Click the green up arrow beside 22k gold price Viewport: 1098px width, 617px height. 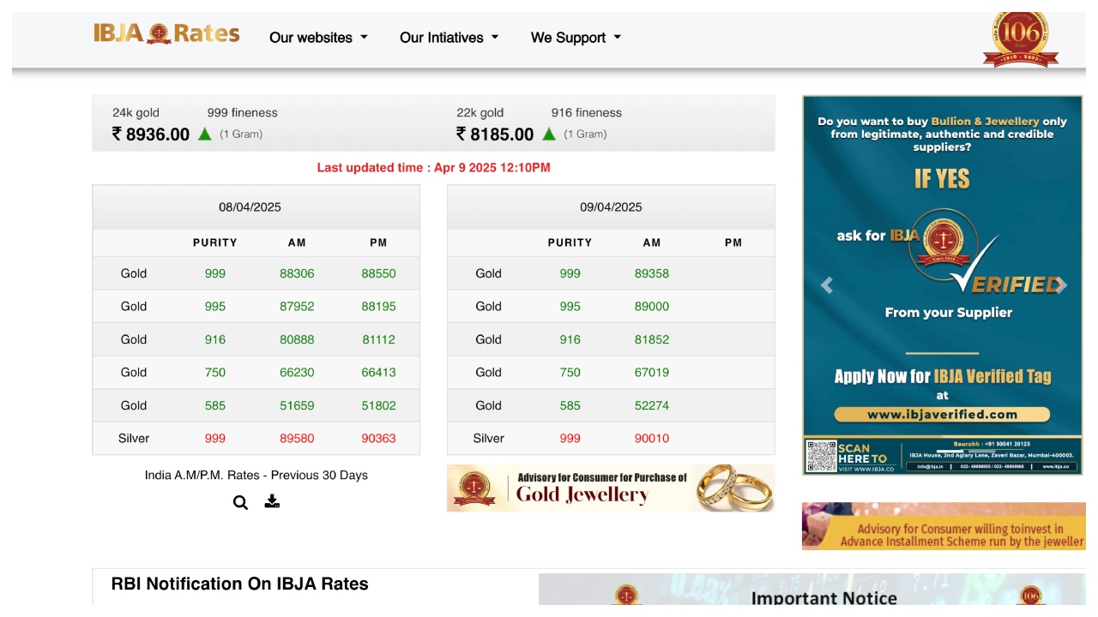tap(549, 134)
